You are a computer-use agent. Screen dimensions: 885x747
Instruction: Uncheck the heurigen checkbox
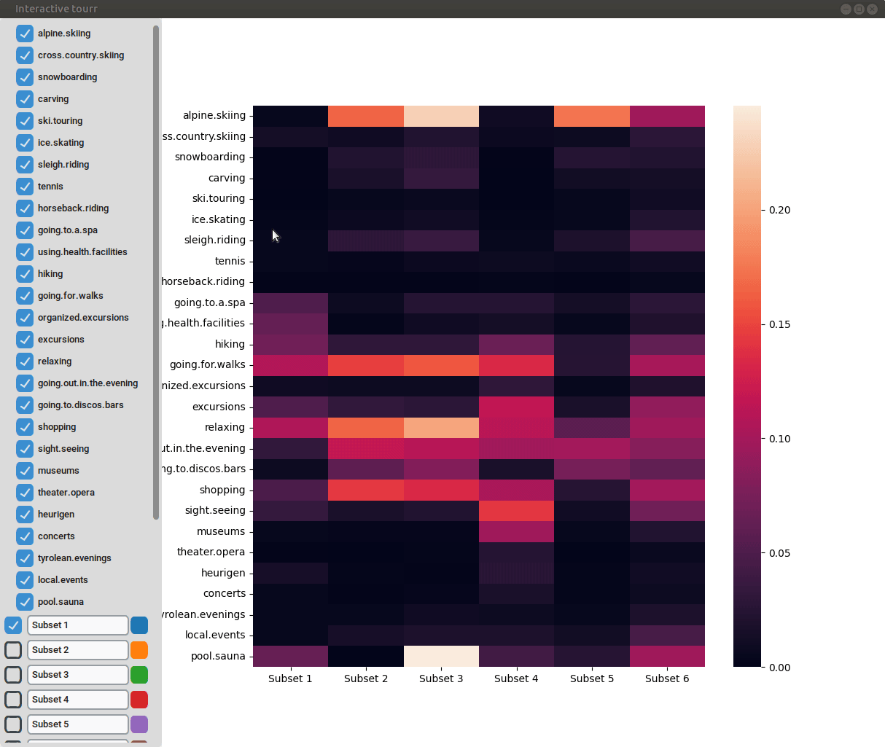[25, 515]
